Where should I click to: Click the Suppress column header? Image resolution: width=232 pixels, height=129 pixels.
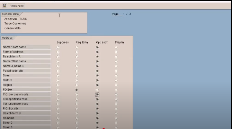coord(63,43)
